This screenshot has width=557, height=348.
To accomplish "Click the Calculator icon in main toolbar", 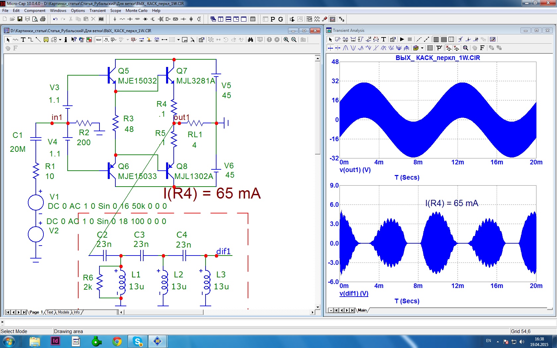I will 253,19.
